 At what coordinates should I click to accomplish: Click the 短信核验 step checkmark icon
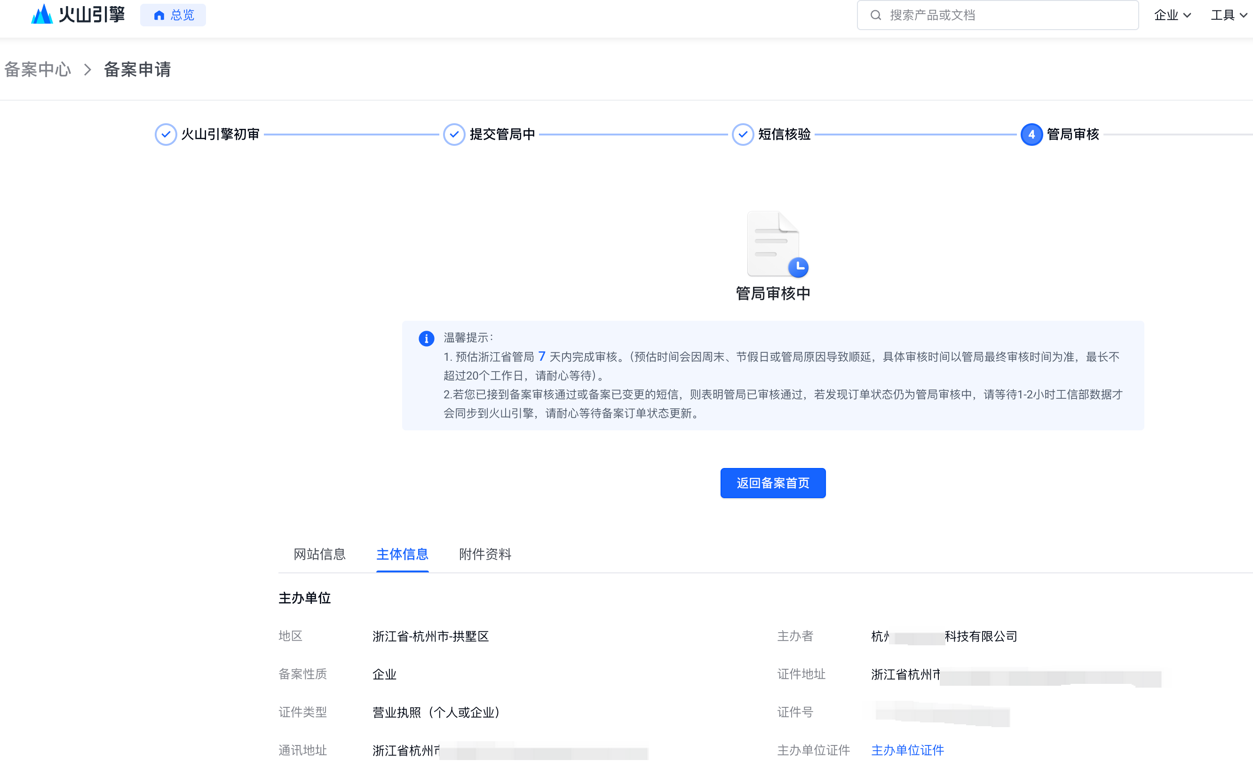tap(742, 135)
